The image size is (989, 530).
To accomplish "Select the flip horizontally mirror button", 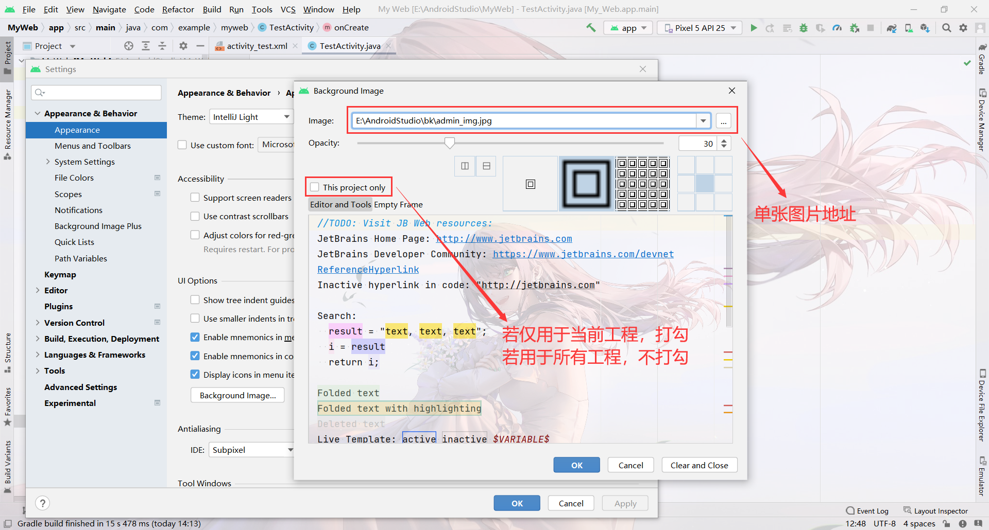I will 465,166.
